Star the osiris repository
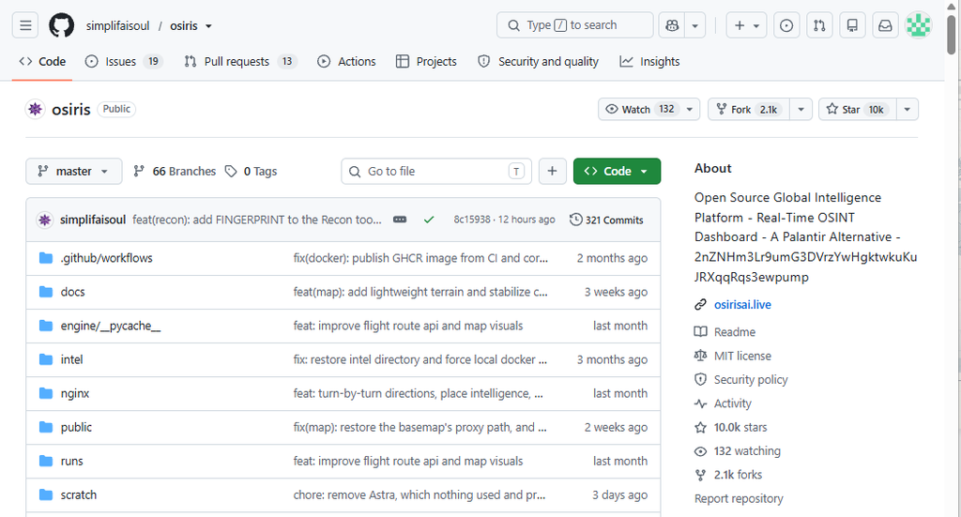Image resolution: width=961 pixels, height=517 pixels. click(x=858, y=109)
